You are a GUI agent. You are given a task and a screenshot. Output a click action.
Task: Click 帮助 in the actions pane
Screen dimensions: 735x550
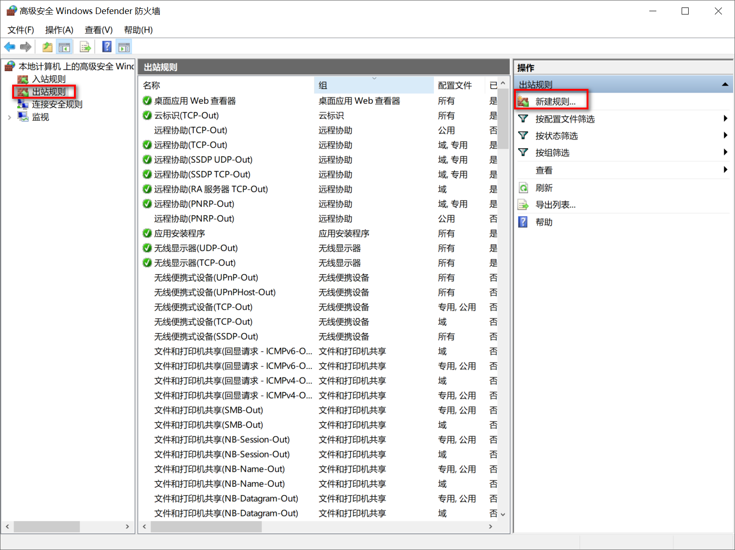(544, 222)
